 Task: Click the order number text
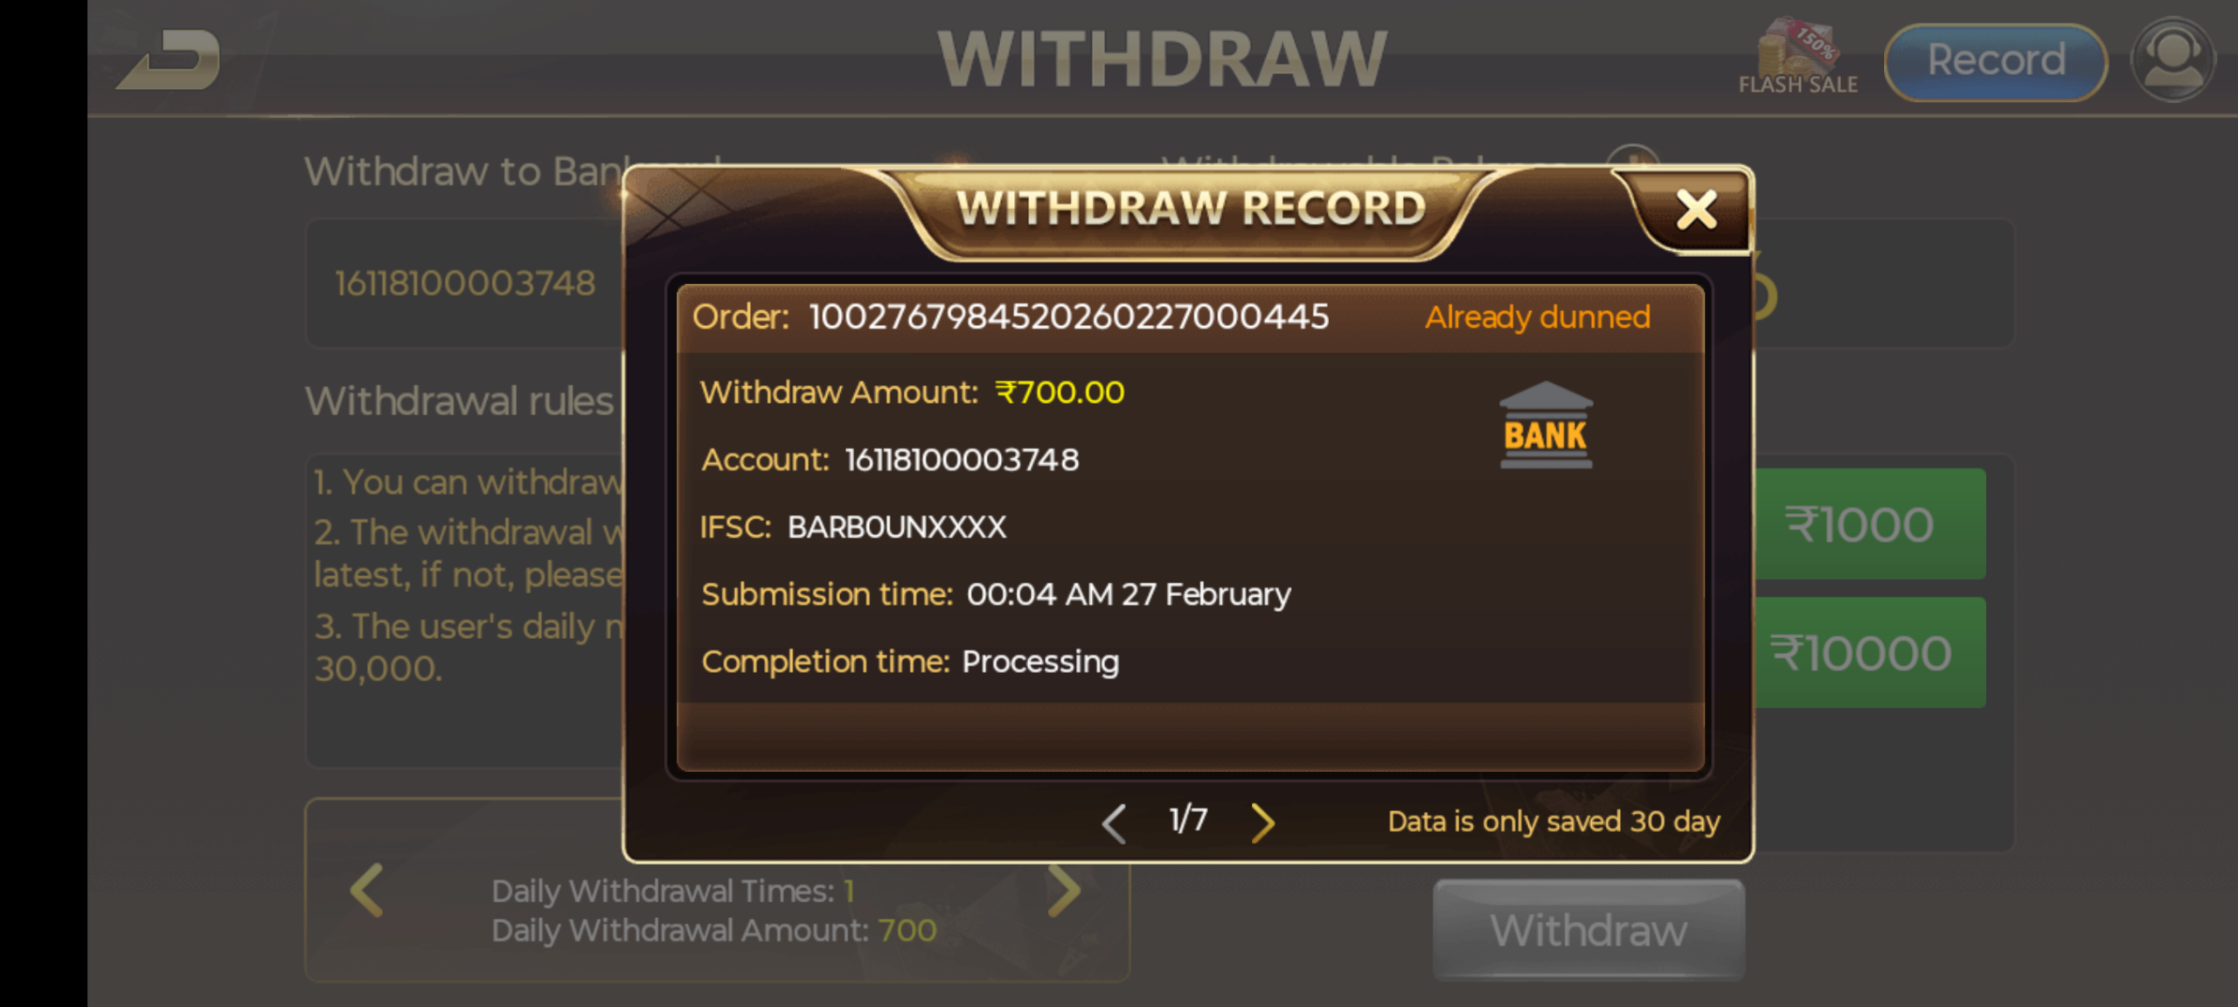(x=1068, y=316)
